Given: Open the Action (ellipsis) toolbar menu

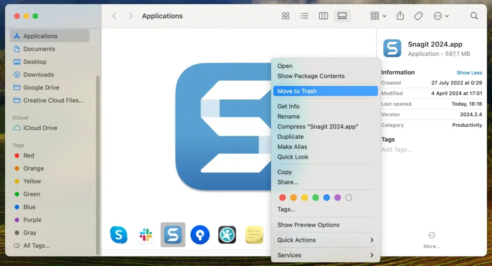Looking at the screenshot, I should (441, 16).
